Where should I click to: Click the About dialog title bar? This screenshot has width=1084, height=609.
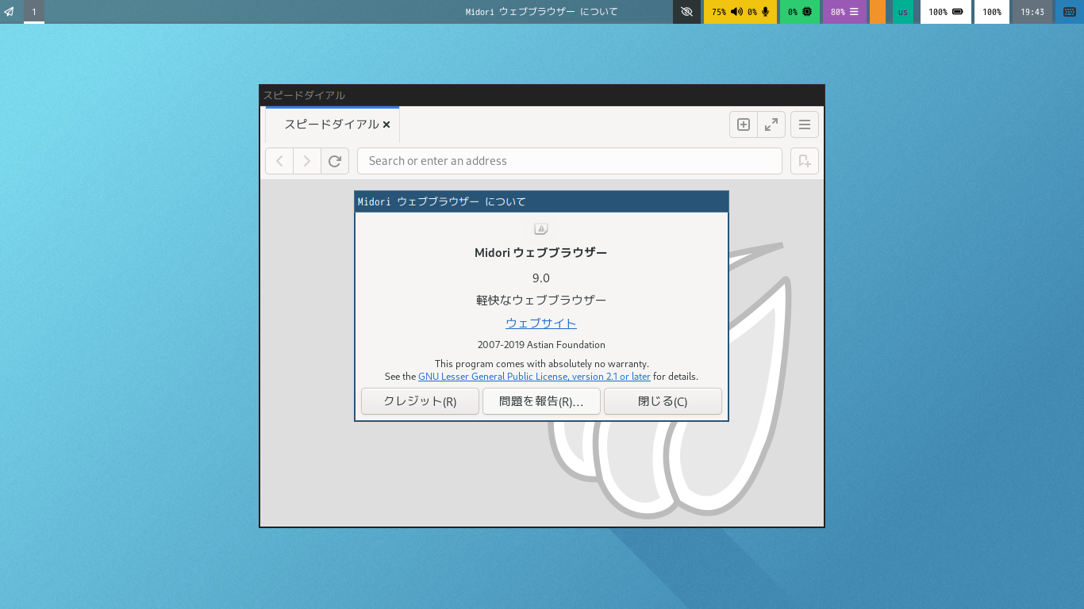(x=541, y=201)
